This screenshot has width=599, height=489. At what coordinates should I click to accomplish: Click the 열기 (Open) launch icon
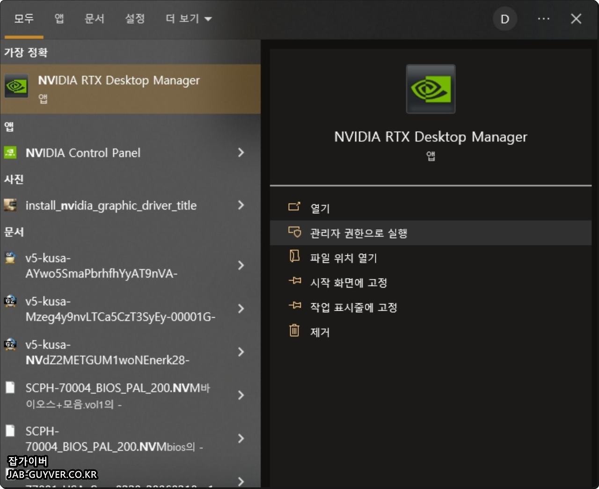294,206
